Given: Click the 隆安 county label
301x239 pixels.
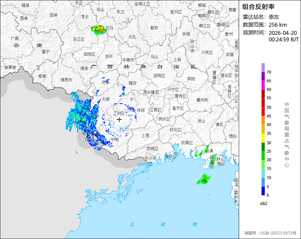Looking at the screenshot, I should tap(133, 83).
